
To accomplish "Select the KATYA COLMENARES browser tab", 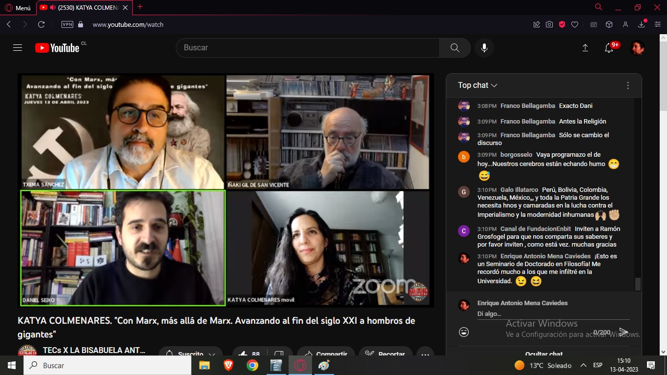I will click(x=84, y=7).
